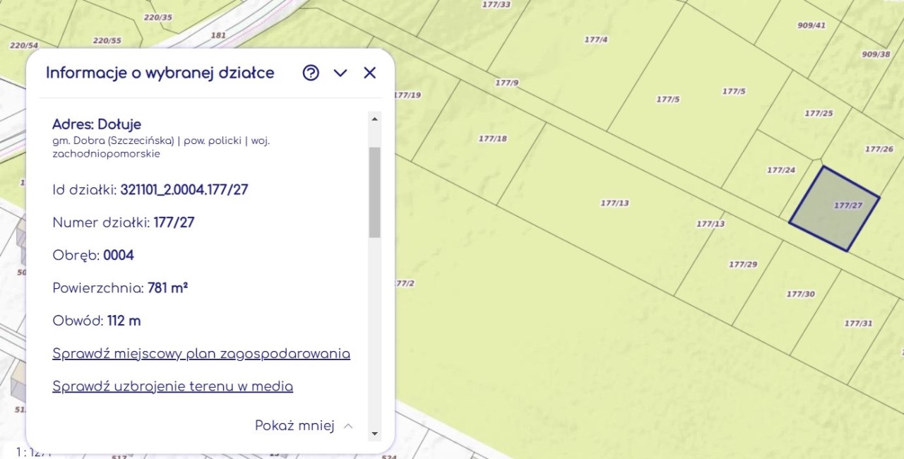
Task: Close the parcel information panel
Action: click(369, 73)
